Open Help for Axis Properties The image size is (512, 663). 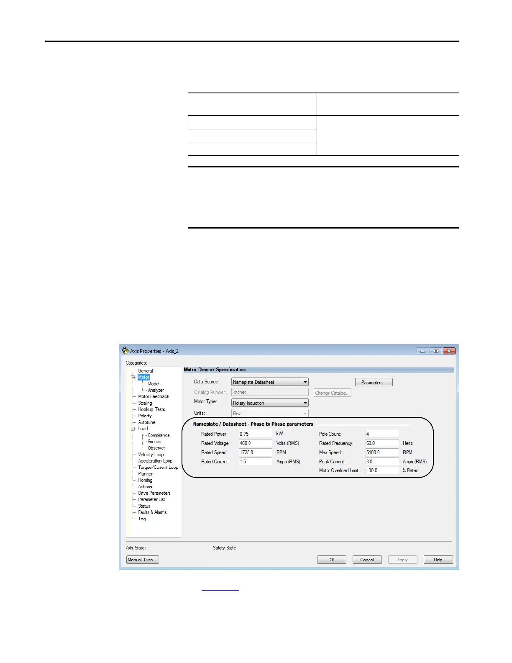tap(438, 560)
